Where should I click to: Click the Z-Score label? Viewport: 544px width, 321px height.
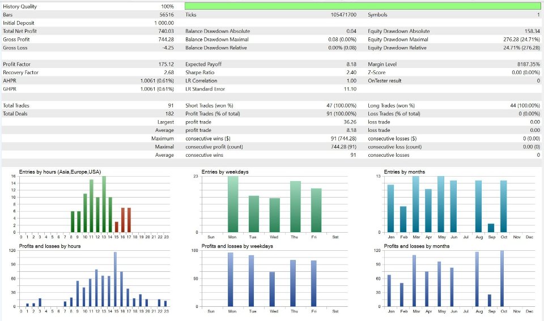click(376, 72)
